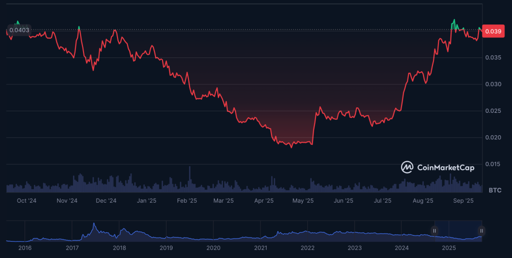Click the Aug '25 date axis label
Screen dimensions: 512x258
[x=423, y=201]
